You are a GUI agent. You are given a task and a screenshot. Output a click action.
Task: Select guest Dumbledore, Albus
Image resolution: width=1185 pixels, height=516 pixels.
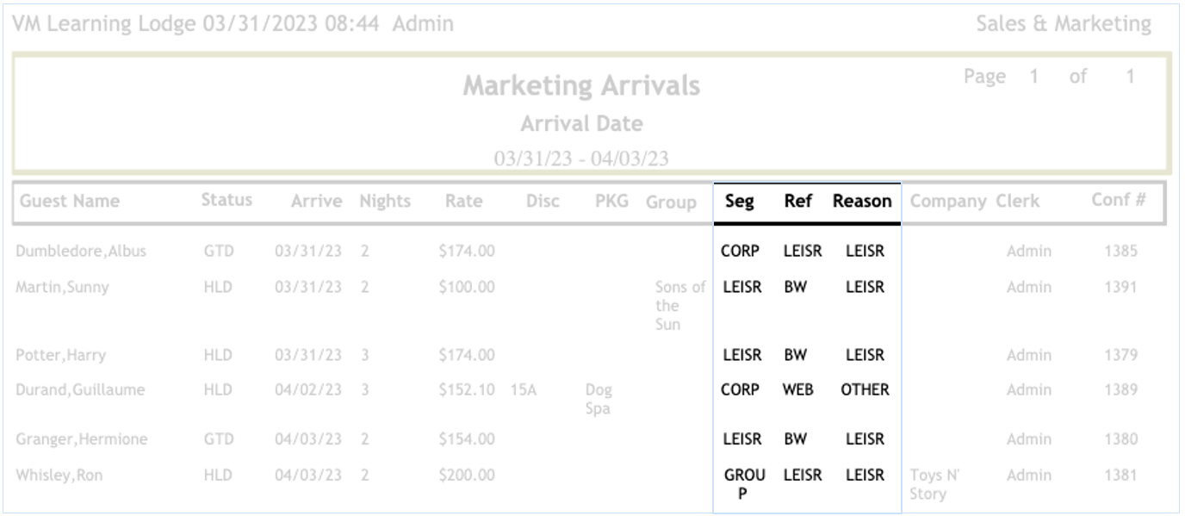(81, 252)
